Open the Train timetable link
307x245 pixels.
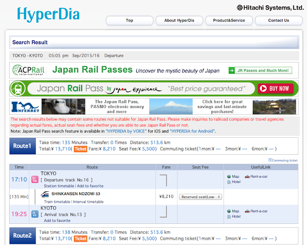57,202
